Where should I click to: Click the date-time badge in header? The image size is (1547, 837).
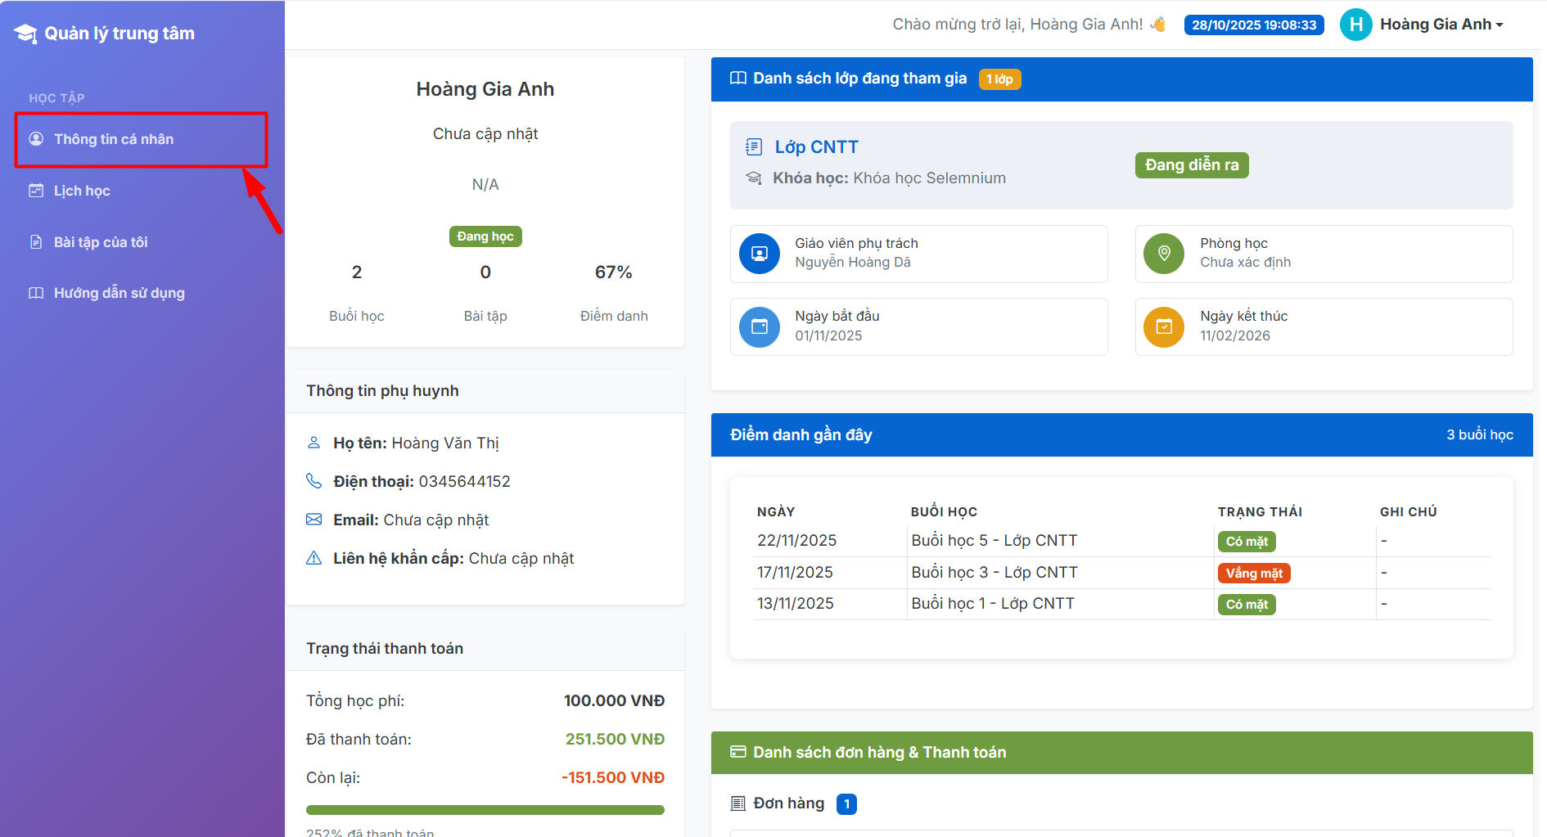click(x=1253, y=25)
